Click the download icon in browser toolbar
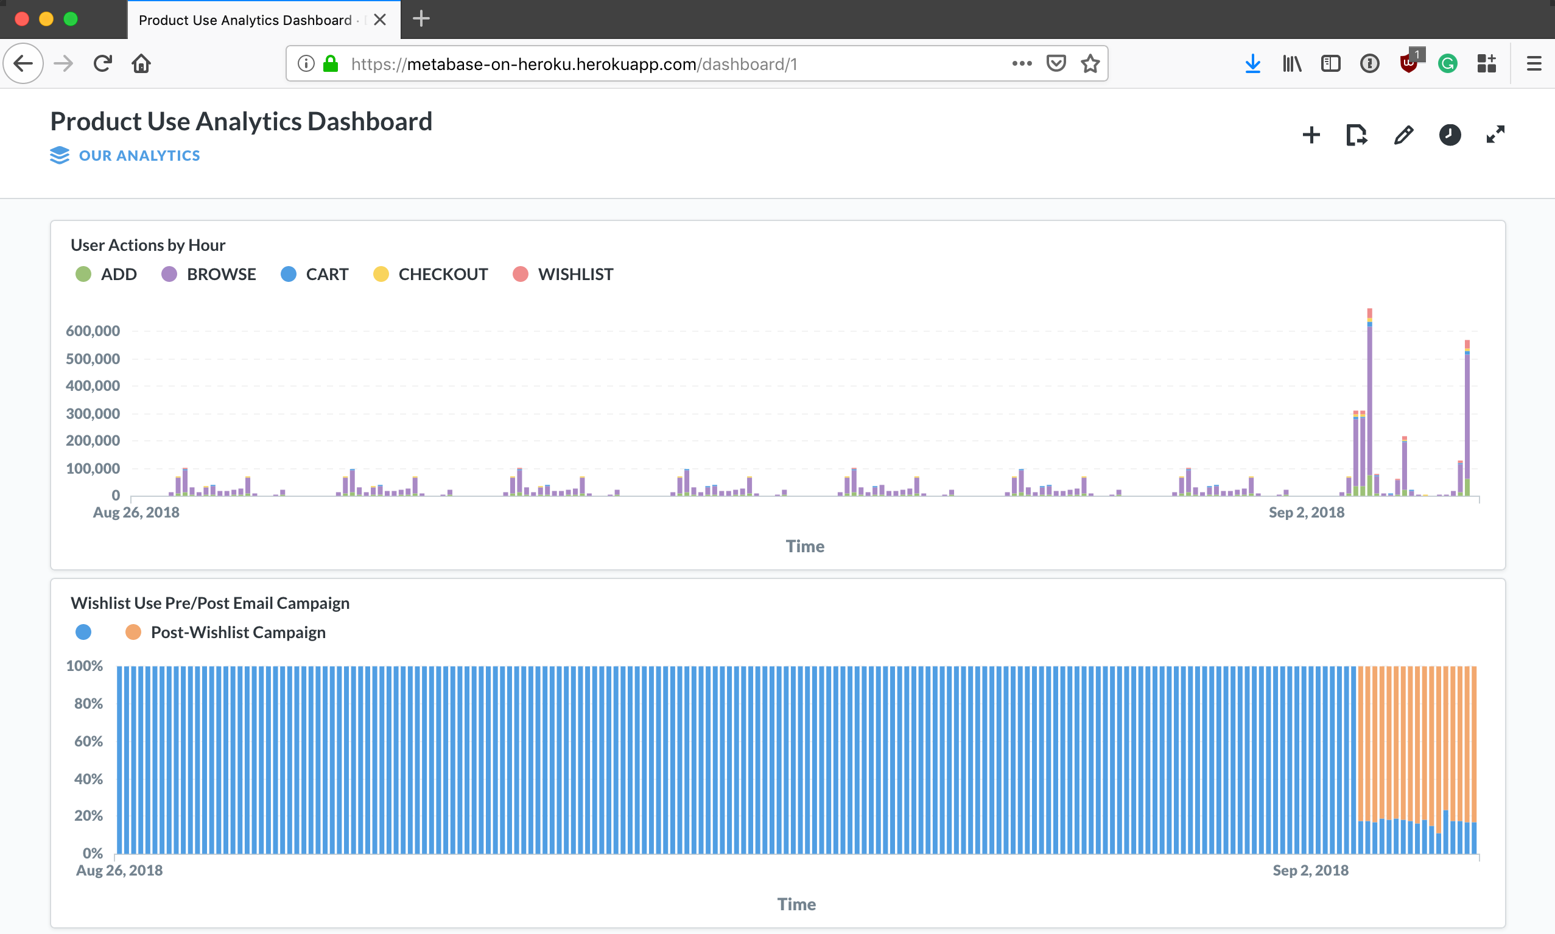 tap(1252, 65)
